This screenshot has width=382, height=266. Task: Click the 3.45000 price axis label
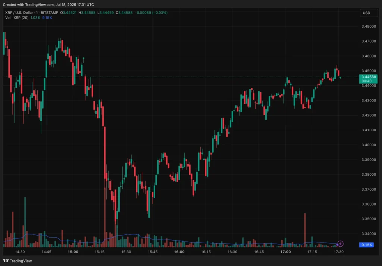(369, 71)
